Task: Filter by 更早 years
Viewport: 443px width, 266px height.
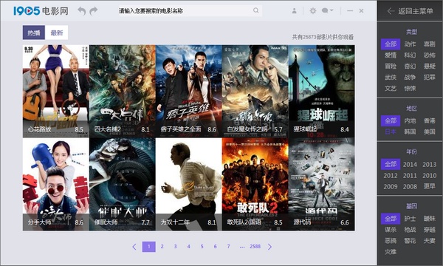Action: tap(430, 186)
